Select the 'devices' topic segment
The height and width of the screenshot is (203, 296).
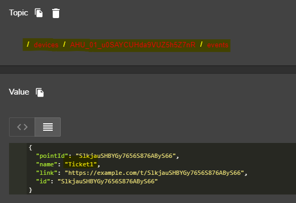tap(46, 45)
